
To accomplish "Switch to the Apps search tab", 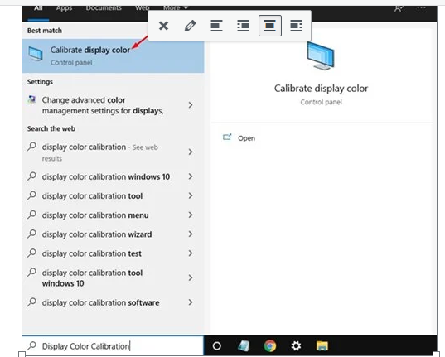I will (x=64, y=8).
